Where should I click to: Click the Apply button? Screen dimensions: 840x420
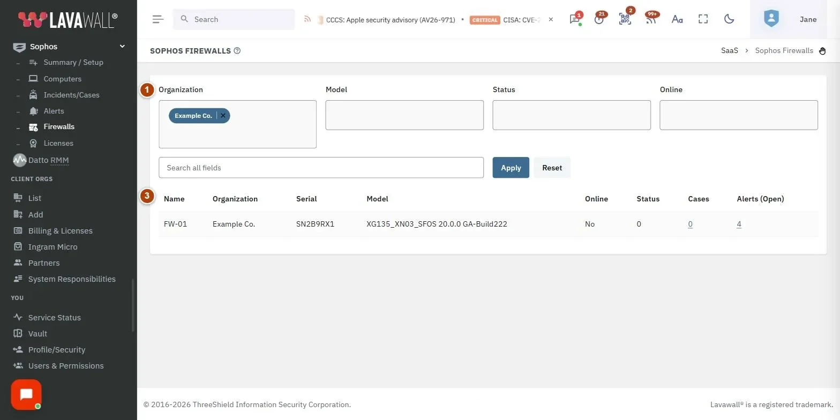tap(511, 168)
